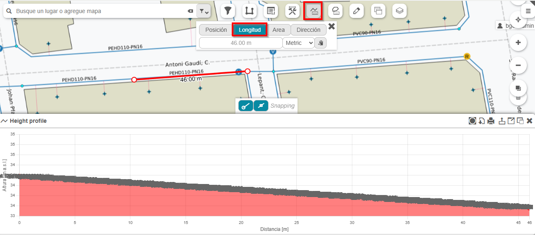The width and height of the screenshot is (535, 235).
Task: Expand the search filter dropdown arrow
Action: (203, 11)
